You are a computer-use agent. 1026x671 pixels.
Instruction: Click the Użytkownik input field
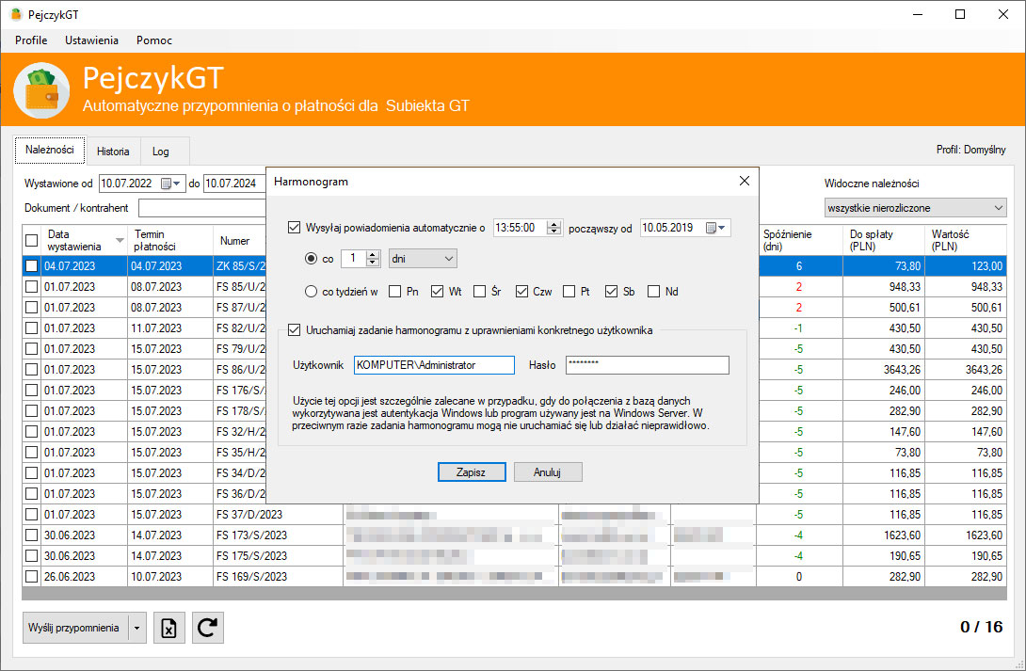(434, 365)
